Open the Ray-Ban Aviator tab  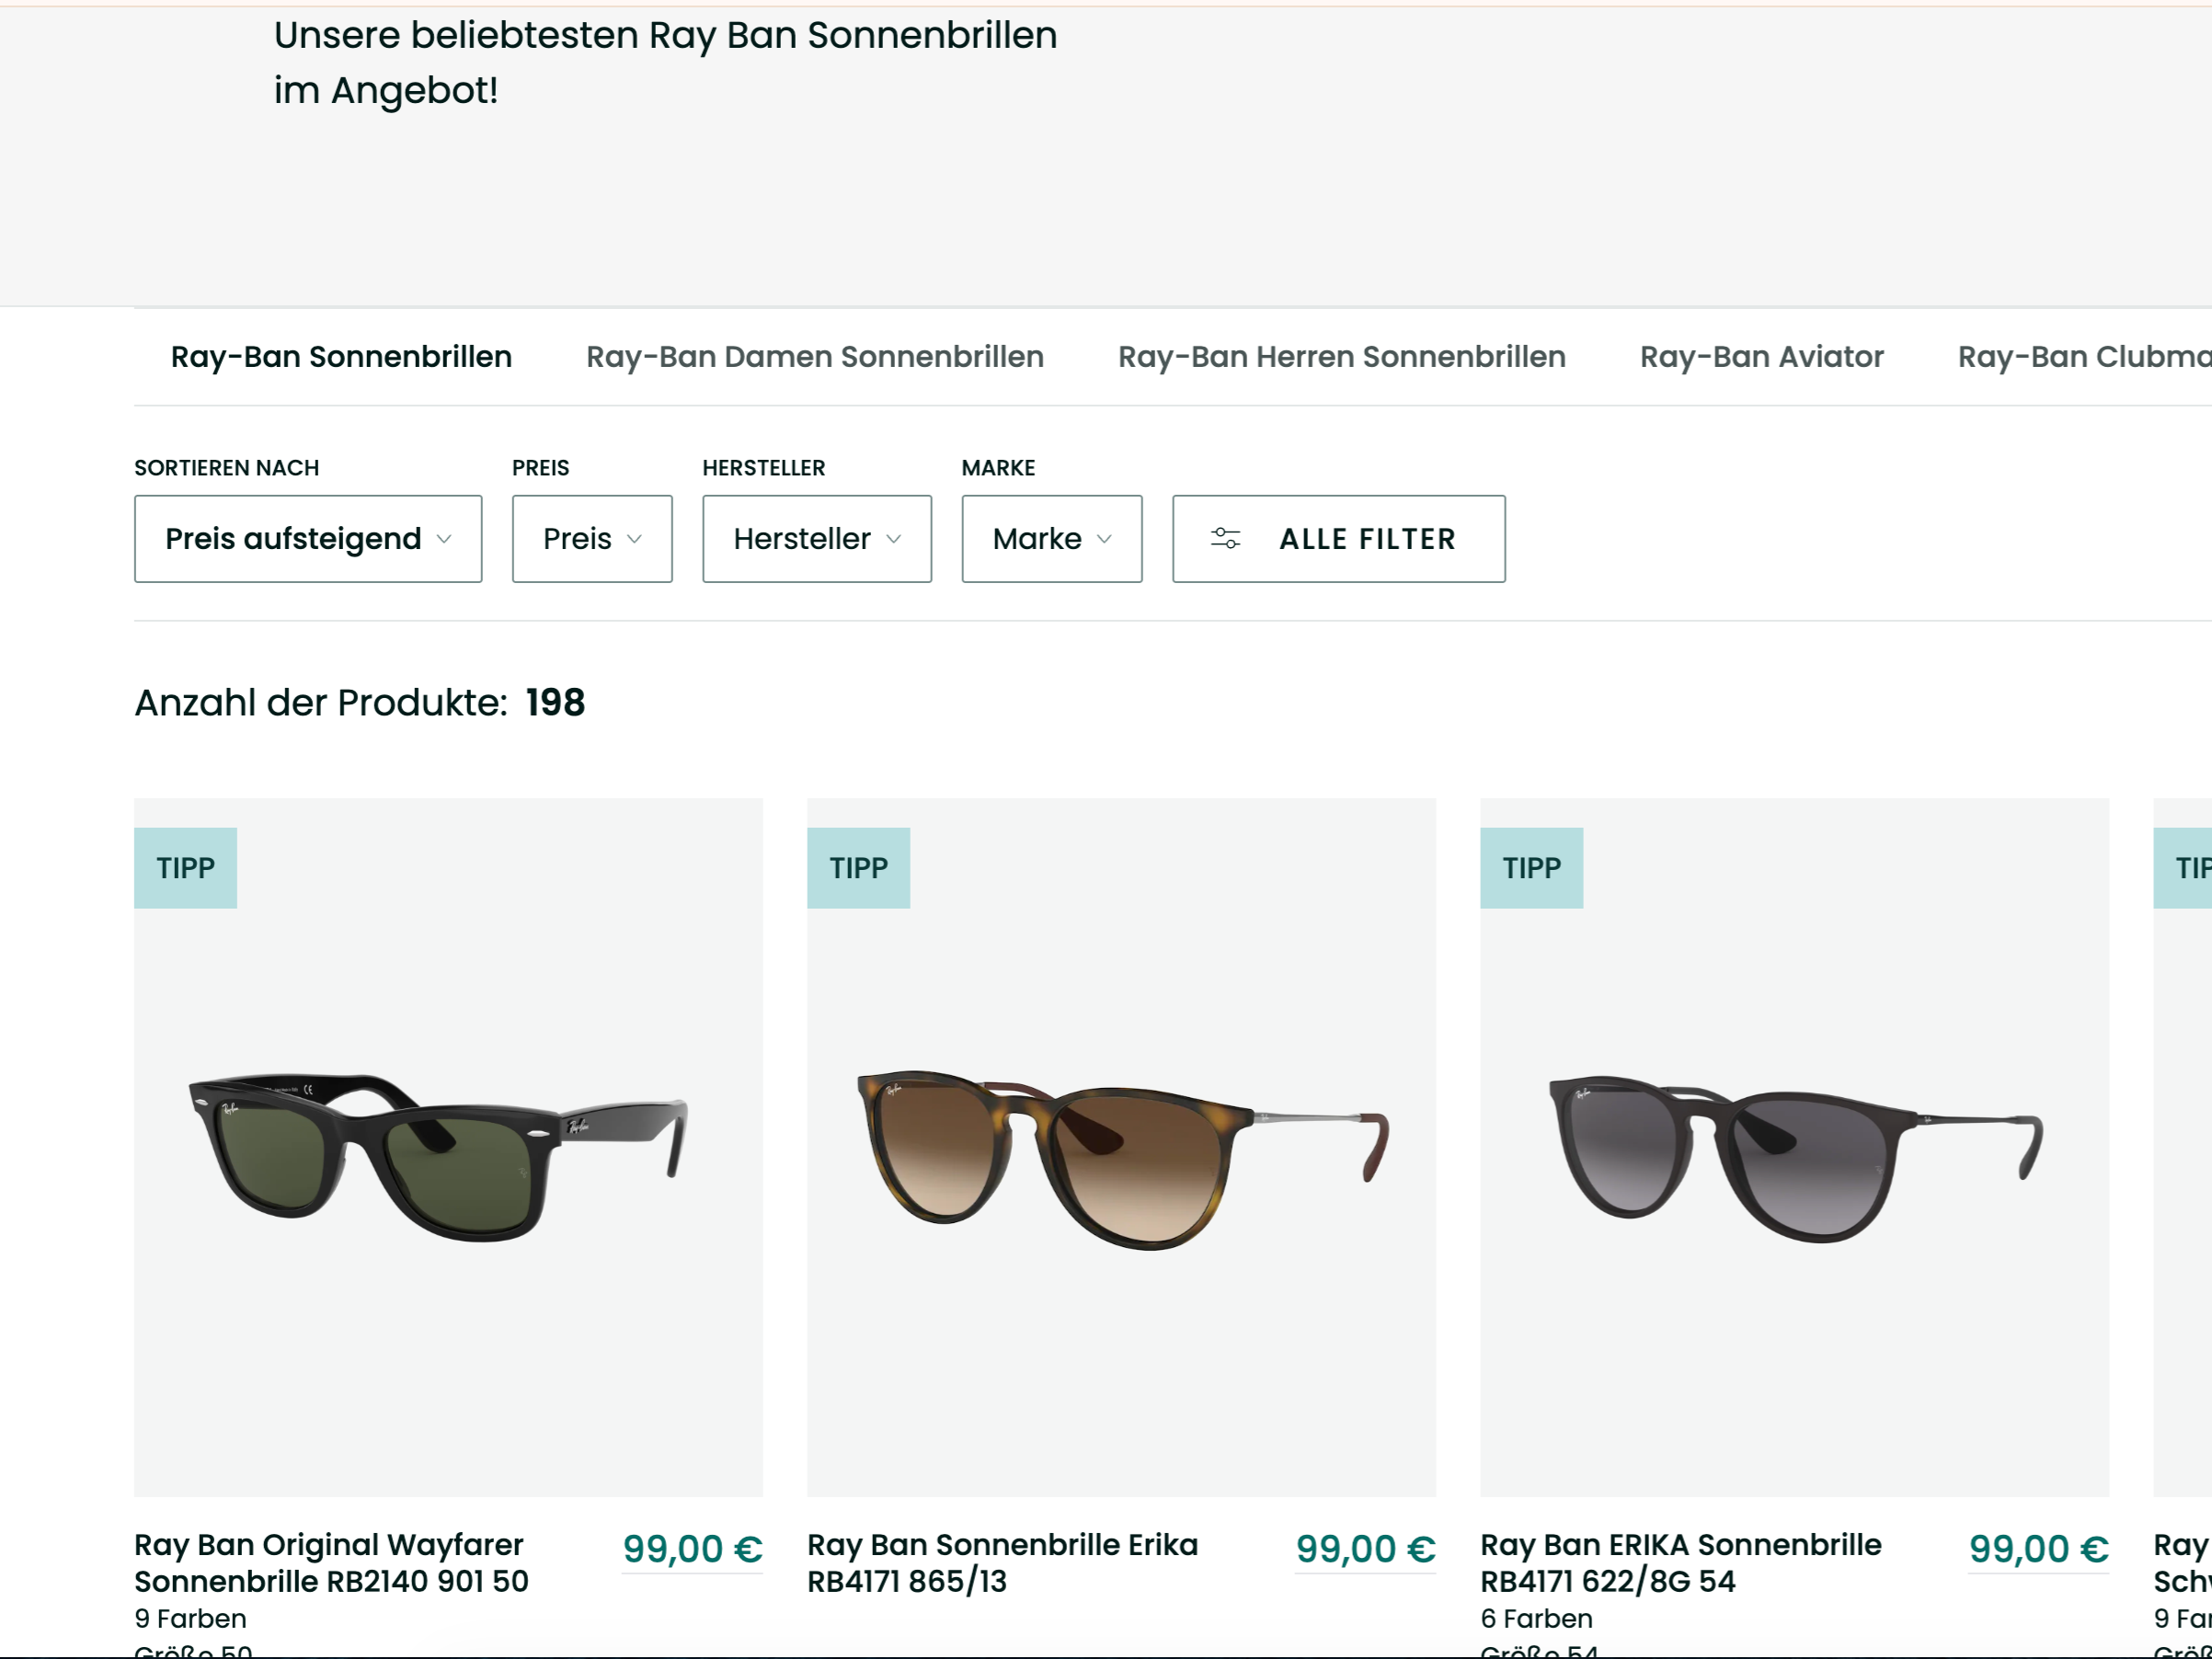(x=1762, y=357)
